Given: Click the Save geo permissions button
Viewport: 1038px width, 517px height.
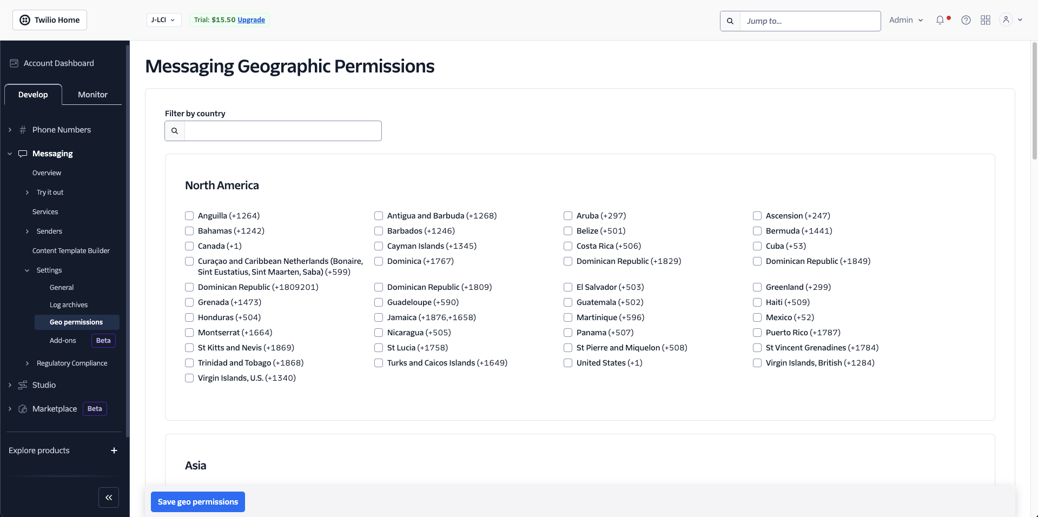Looking at the screenshot, I should click(x=197, y=502).
